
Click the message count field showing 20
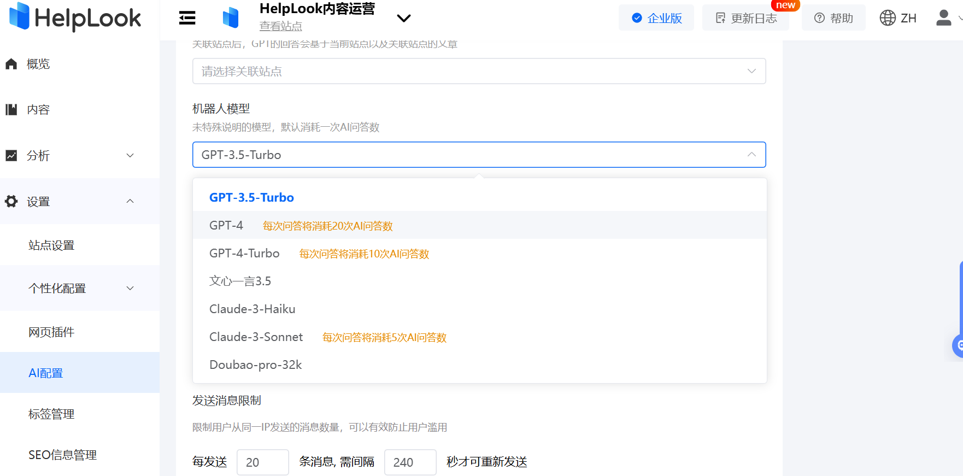pos(262,462)
